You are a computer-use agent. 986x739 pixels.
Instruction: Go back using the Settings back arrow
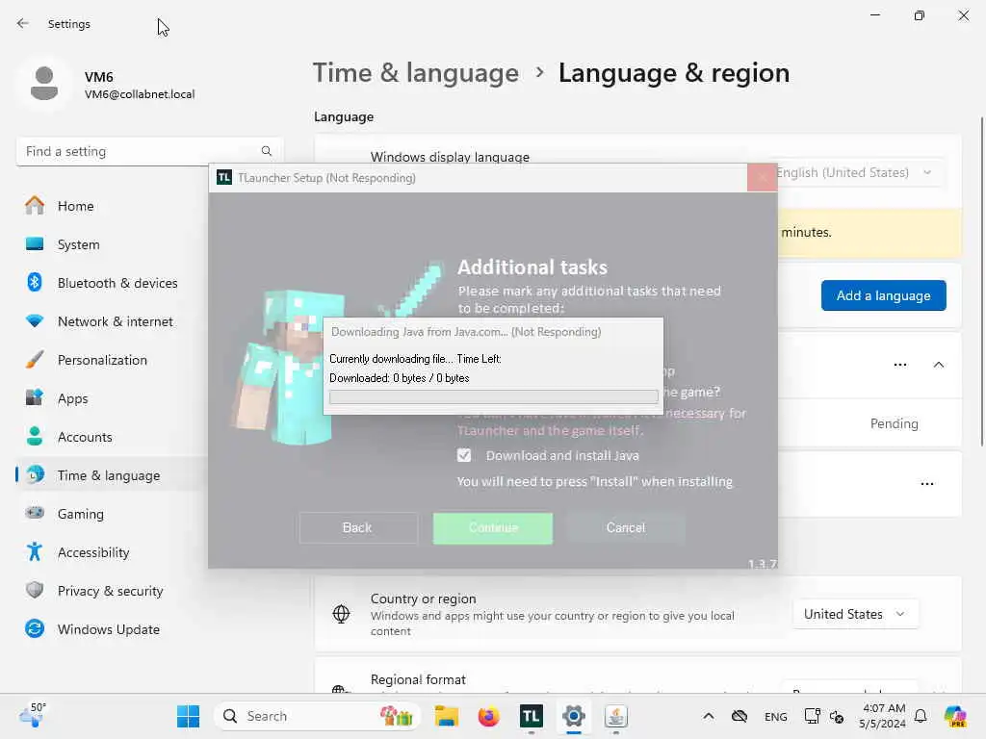tap(23, 23)
